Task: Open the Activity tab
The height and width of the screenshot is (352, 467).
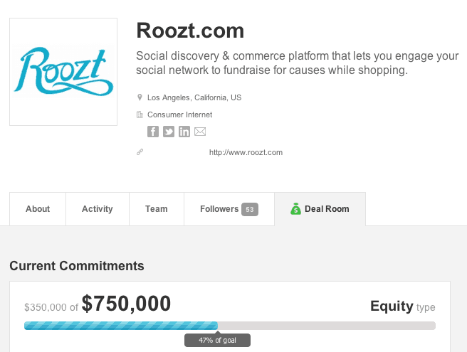Action: (98, 209)
